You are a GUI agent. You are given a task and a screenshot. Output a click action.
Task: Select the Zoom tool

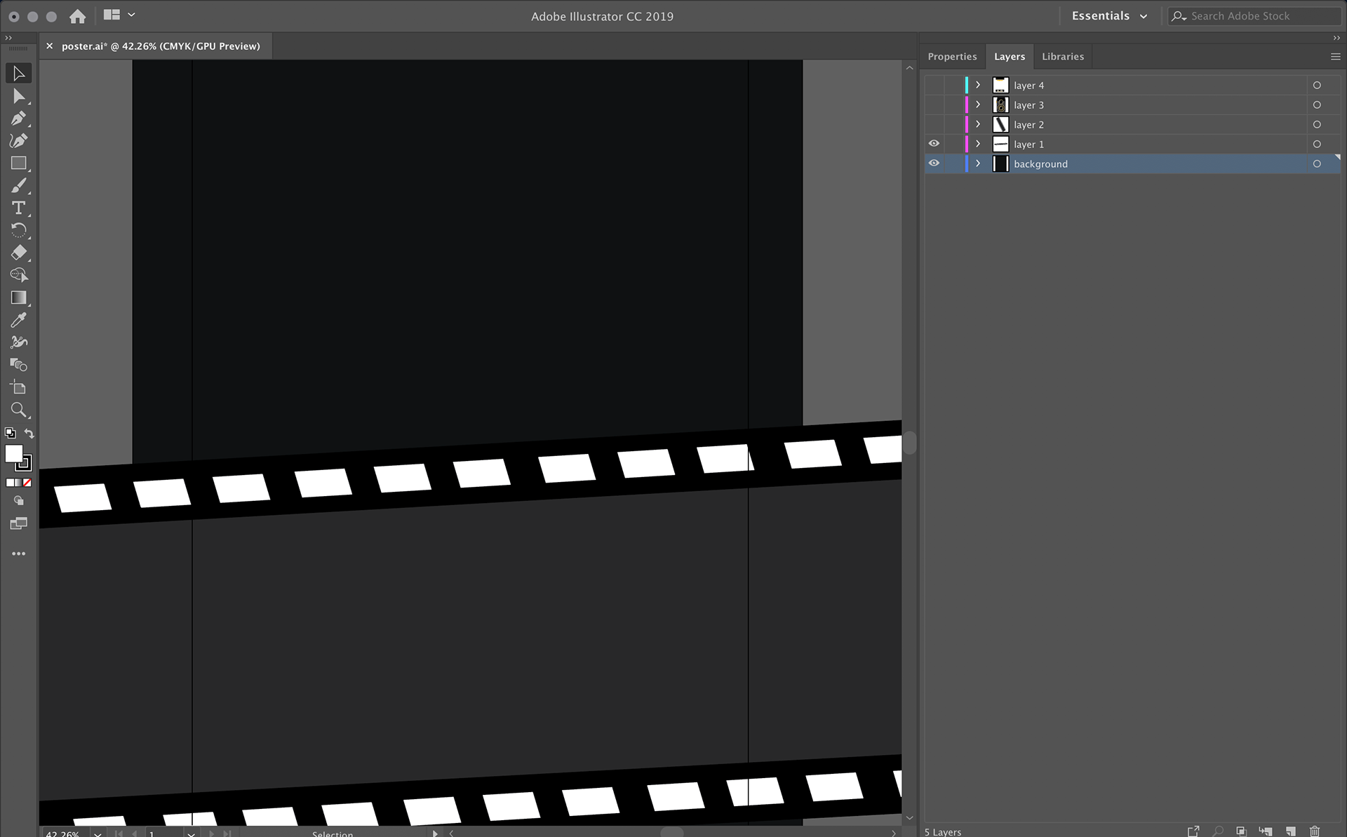tap(19, 410)
